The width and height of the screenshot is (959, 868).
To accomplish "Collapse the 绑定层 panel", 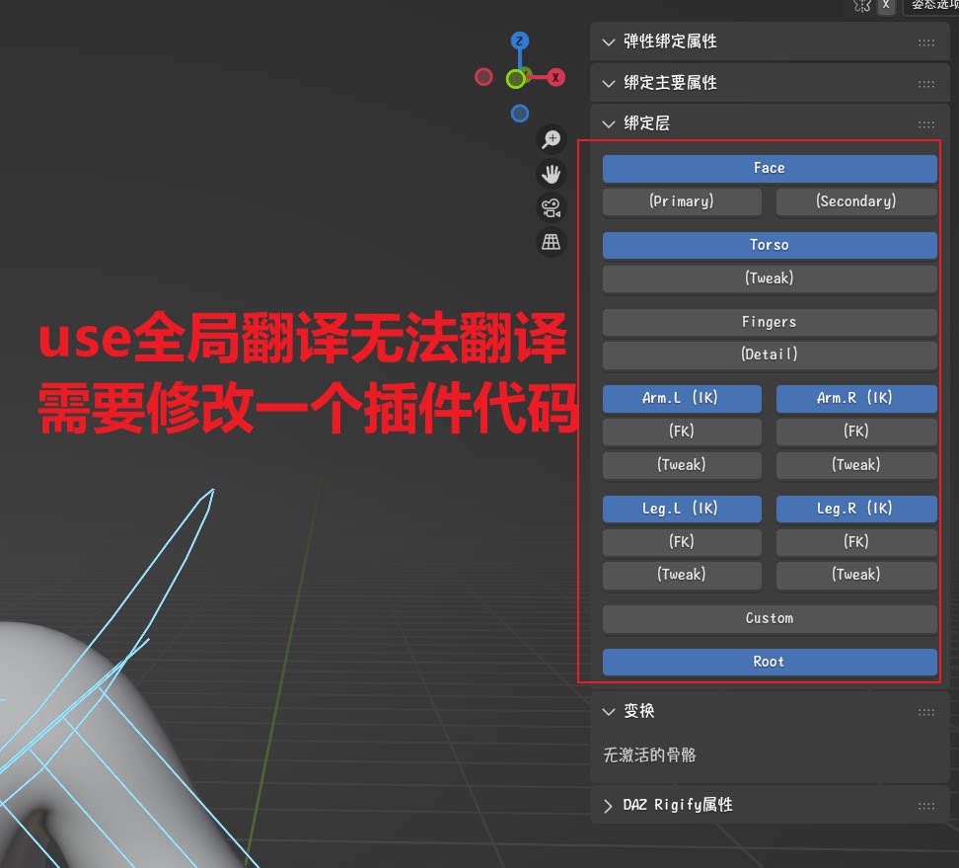I will (609, 124).
